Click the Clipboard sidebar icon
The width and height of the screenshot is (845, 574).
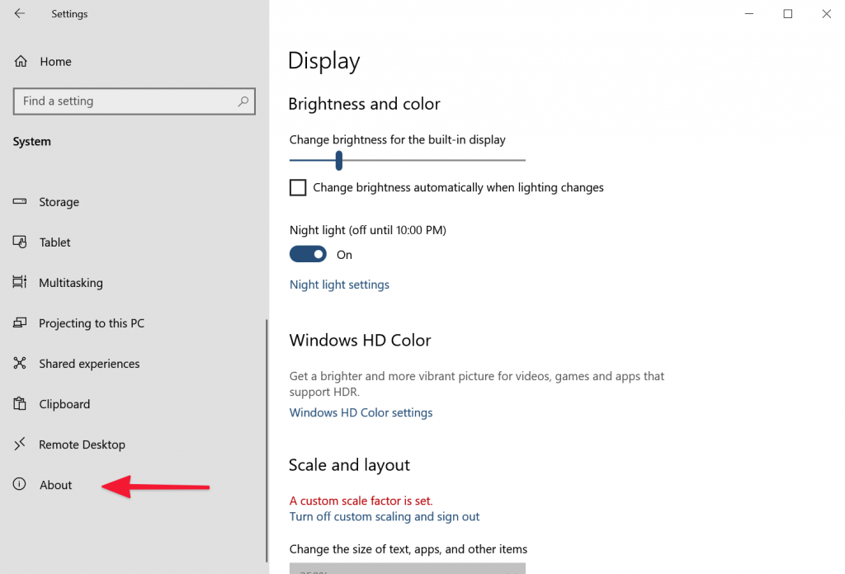pyautogui.click(x=21, y=403)
